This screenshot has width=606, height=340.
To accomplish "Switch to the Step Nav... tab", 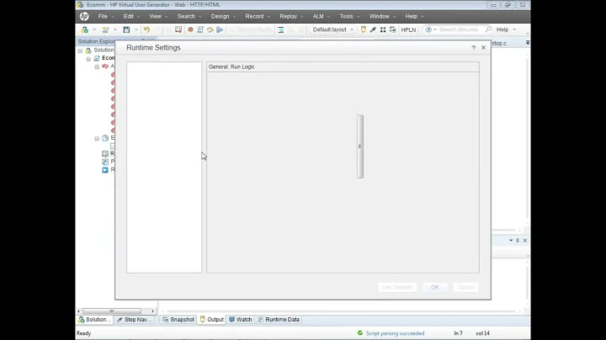I will [134, 320].
